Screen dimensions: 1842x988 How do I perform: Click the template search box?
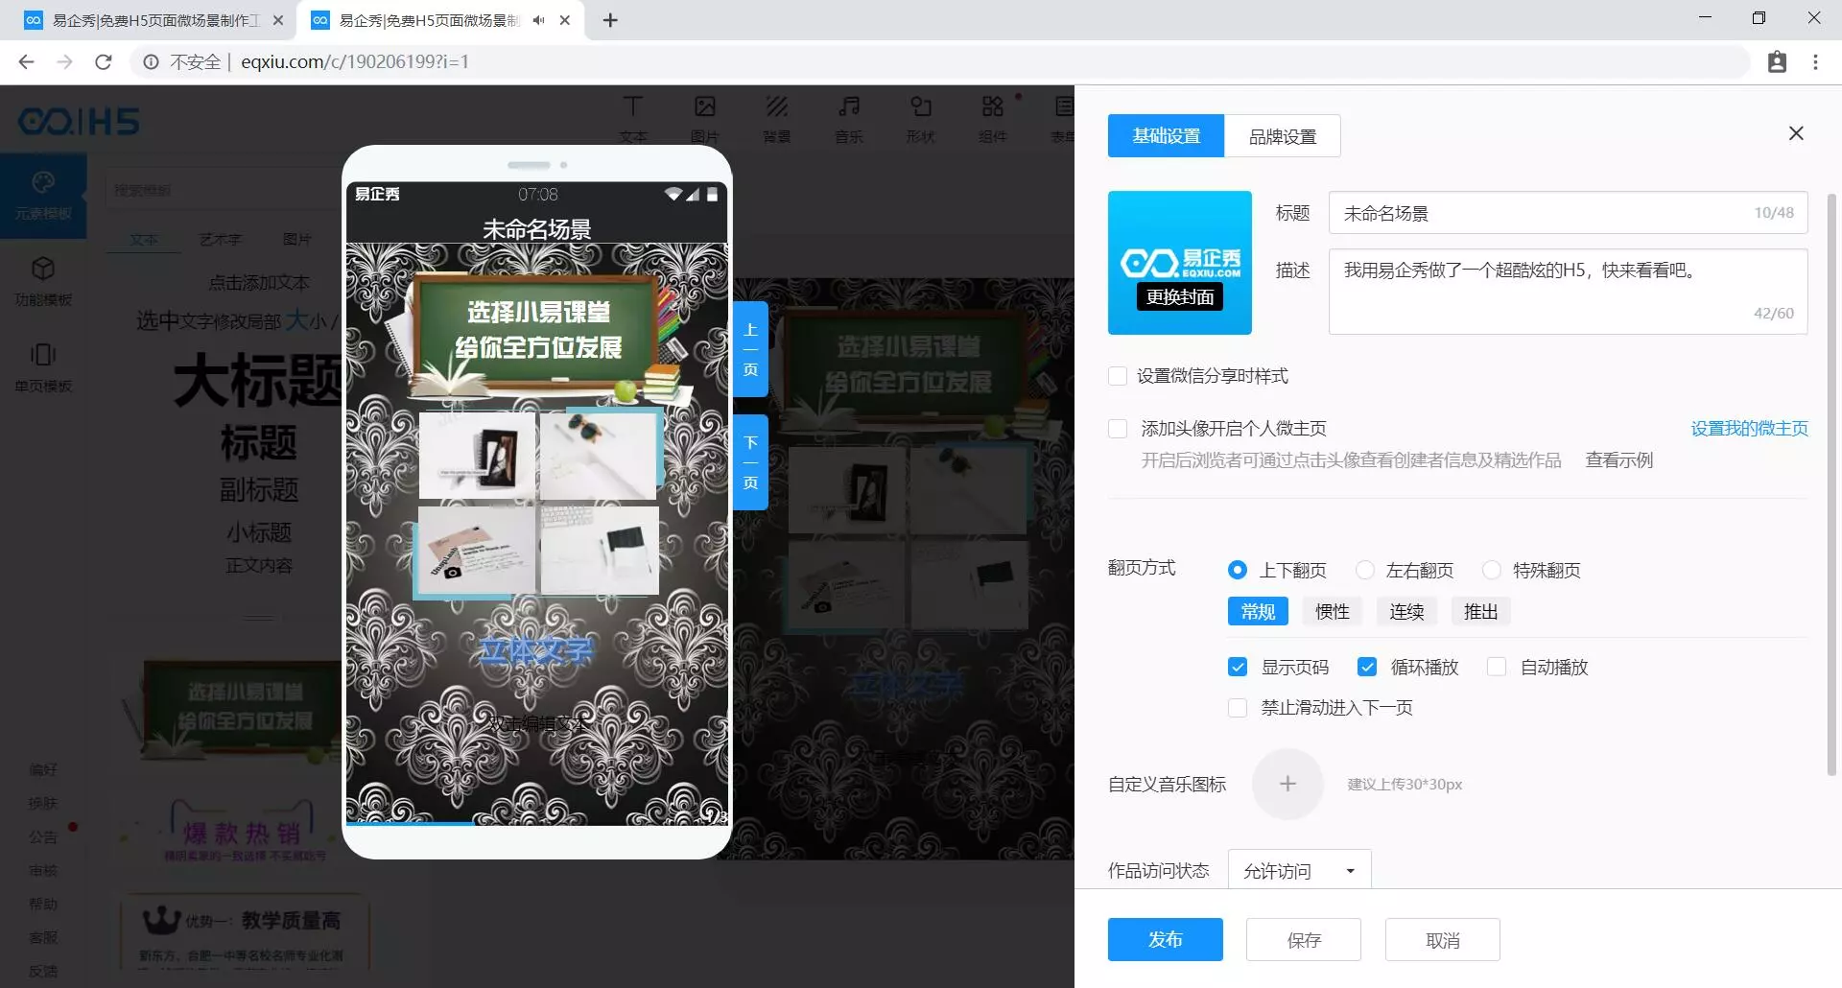[221, 190]
